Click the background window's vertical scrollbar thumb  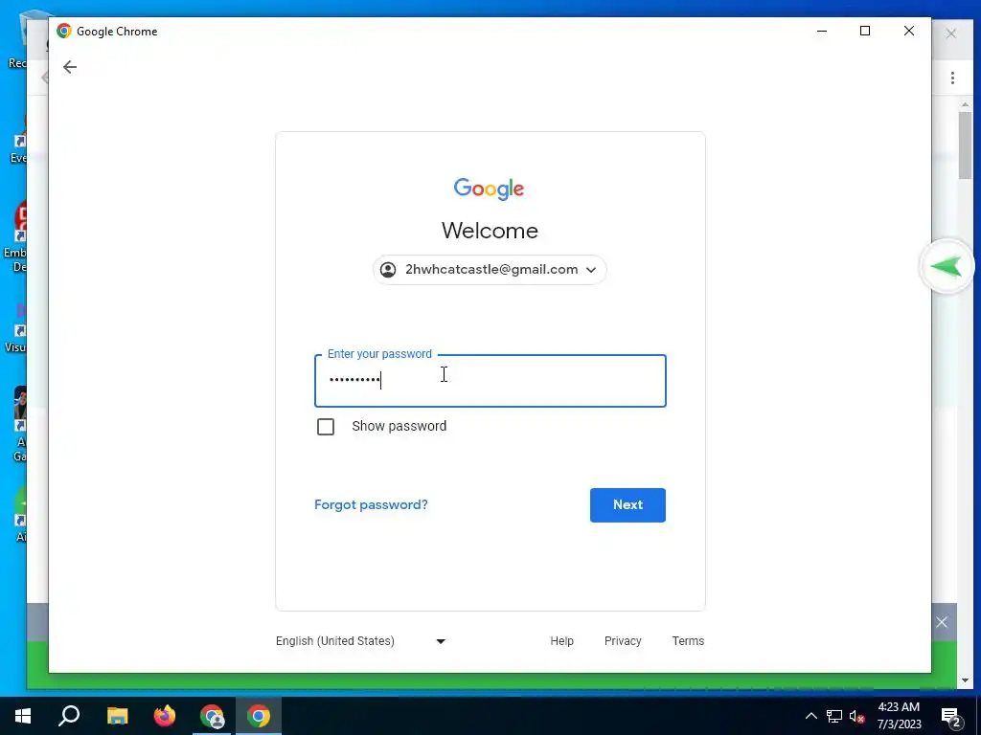coord(965,145)
